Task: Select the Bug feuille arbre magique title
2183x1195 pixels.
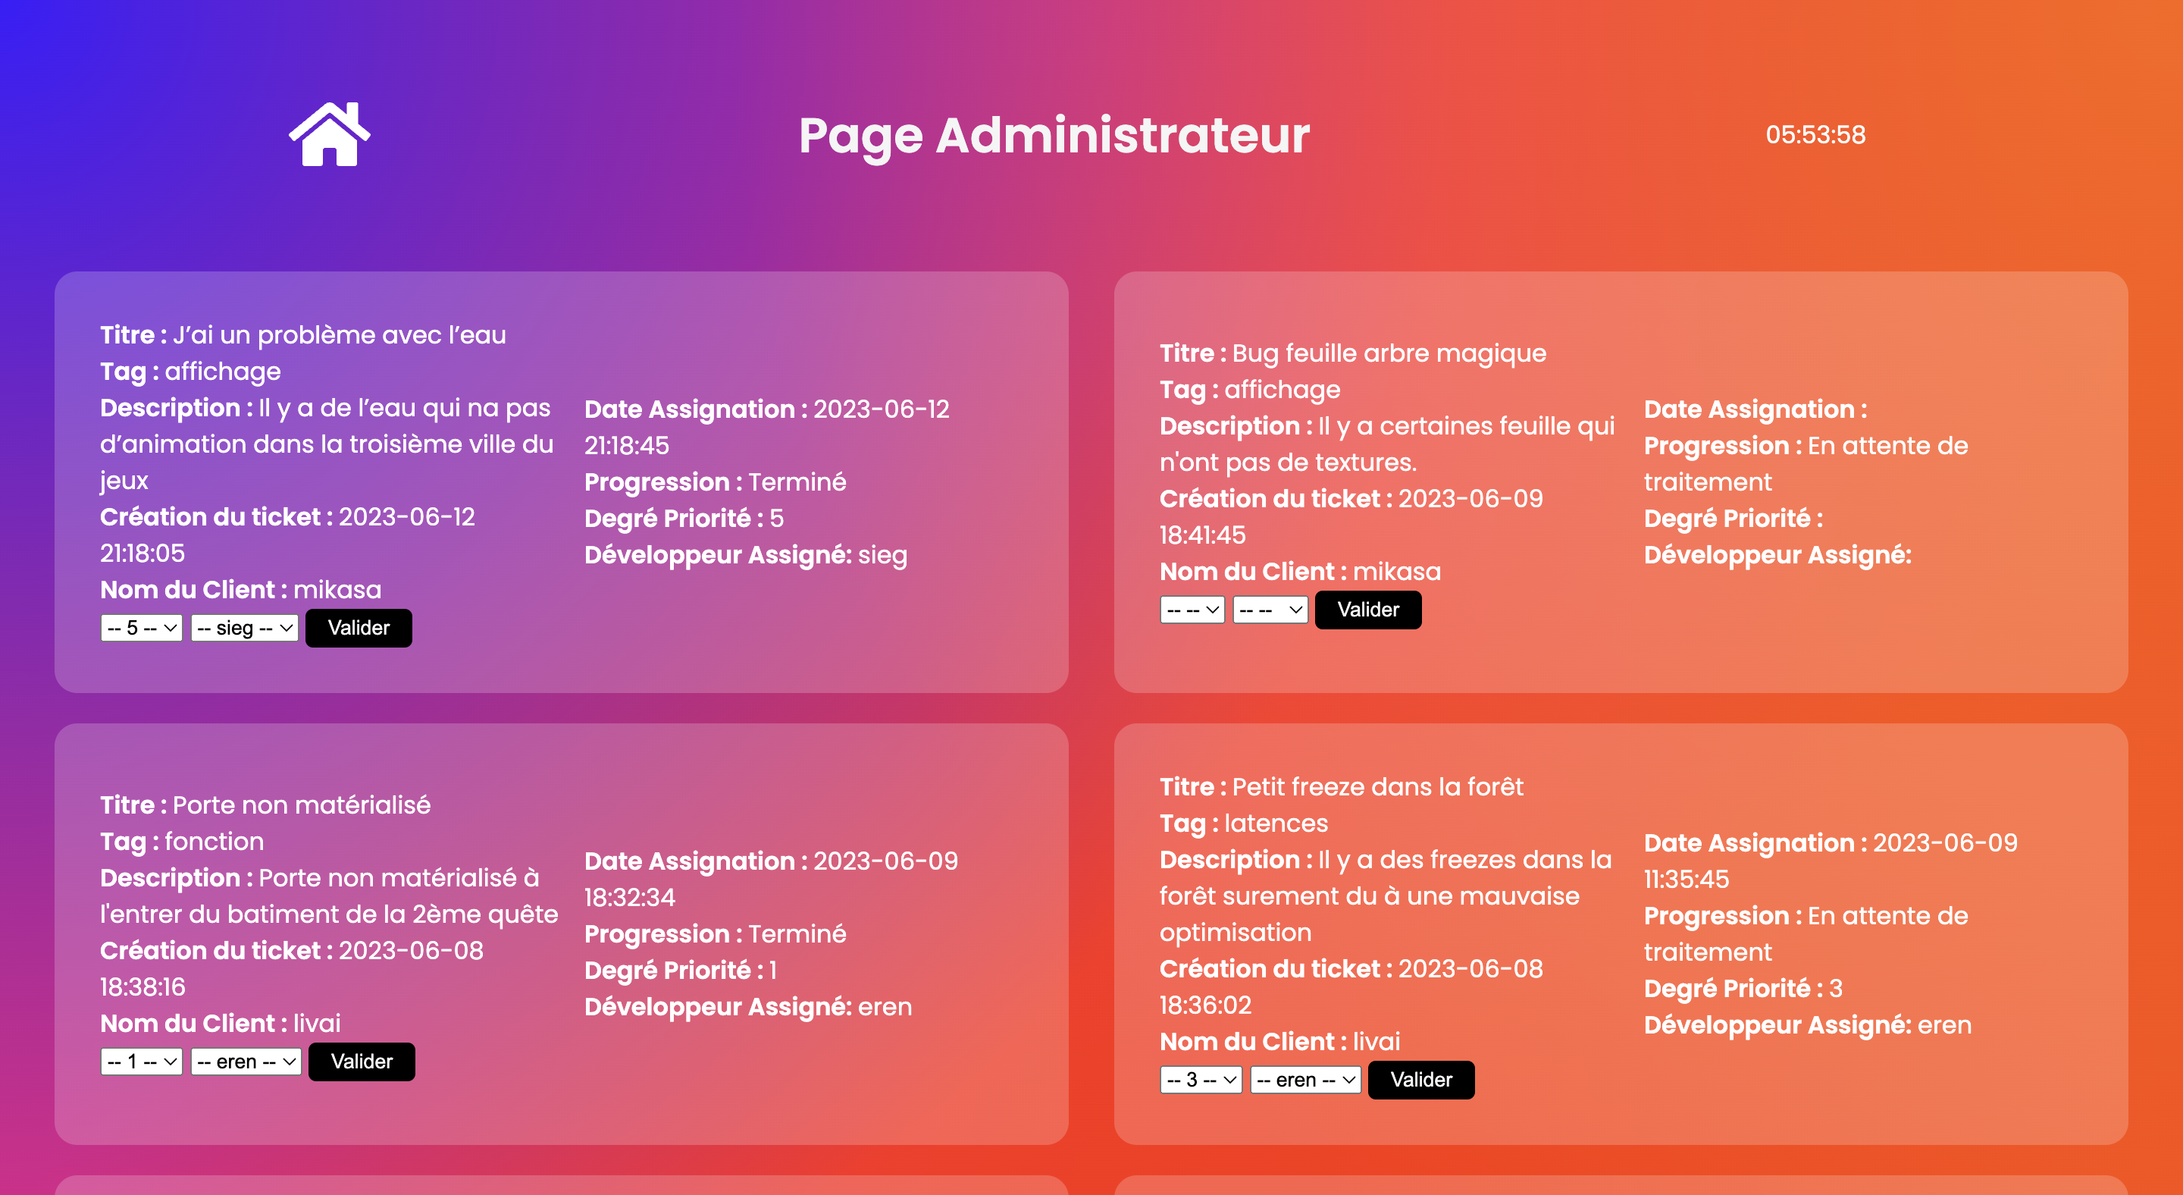Action: [1389, 353]
